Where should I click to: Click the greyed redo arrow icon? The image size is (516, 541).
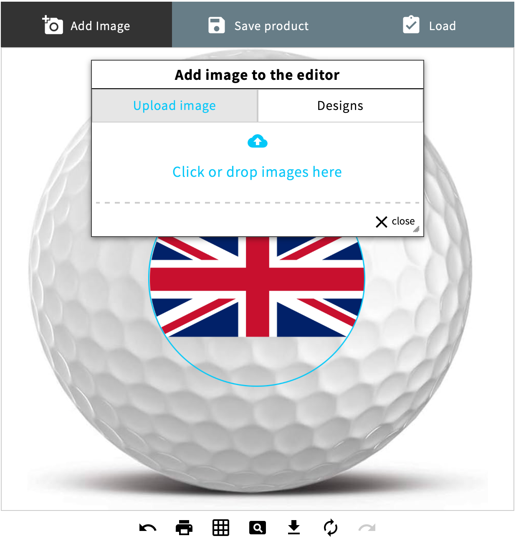pos(367,528)
